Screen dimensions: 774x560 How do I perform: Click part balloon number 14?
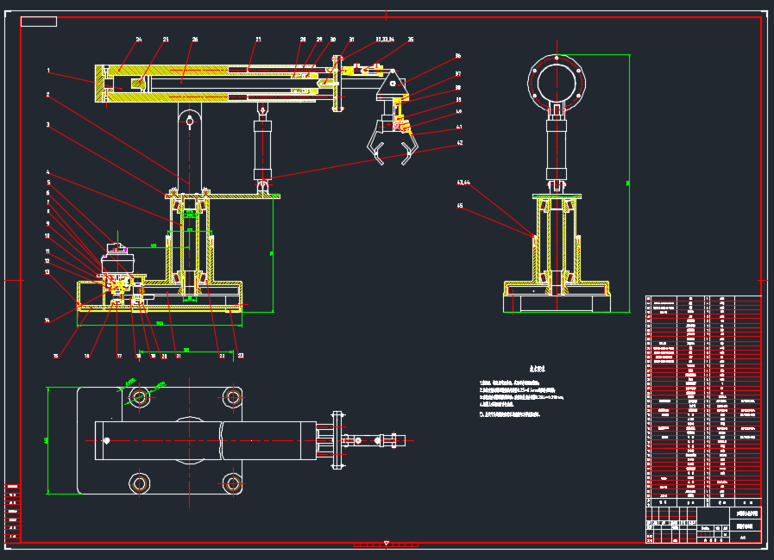click(47, 320)
